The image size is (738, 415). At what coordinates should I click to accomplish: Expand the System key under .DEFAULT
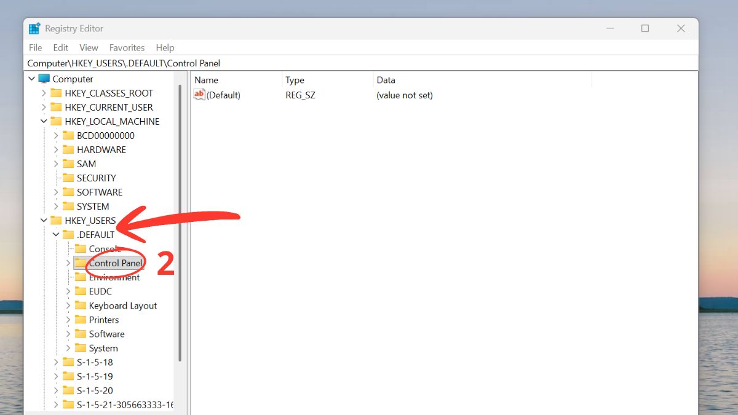[x=68, y=348]
